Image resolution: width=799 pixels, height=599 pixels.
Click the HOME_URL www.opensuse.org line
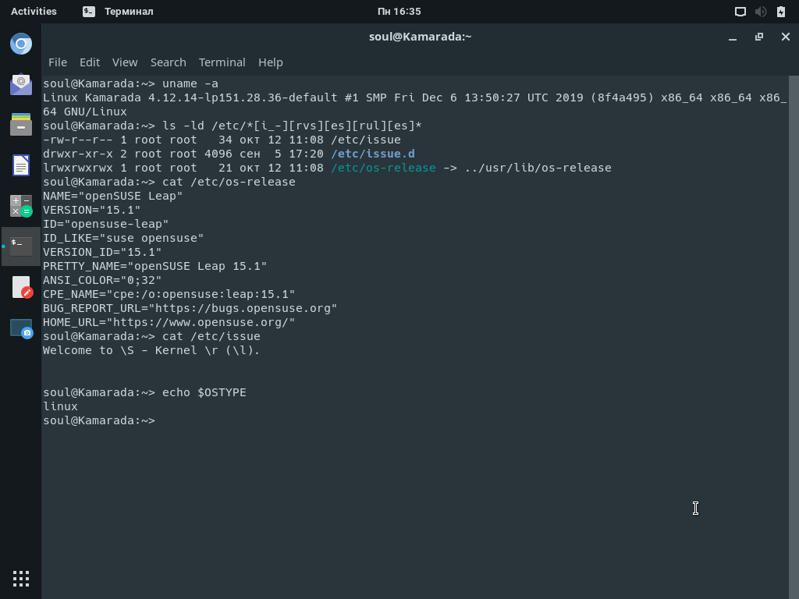tap(169, 322)
